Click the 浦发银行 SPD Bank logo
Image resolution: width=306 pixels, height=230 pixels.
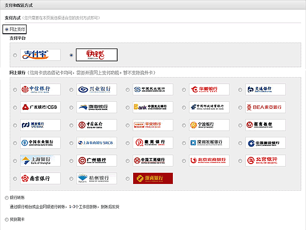40,125
